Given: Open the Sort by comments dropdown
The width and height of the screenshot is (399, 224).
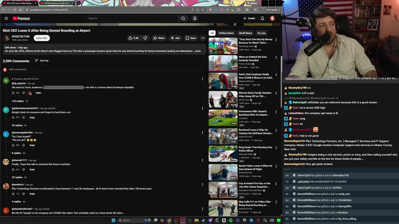Looking at the screenshot, I should coord(41,61).
